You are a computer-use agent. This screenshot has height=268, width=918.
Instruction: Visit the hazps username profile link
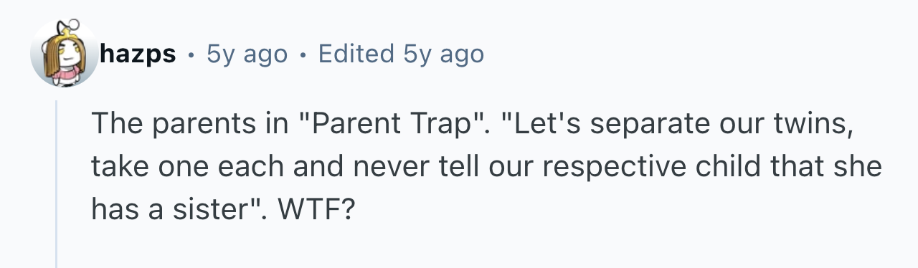pyautogui.click(x=138, y=53)
